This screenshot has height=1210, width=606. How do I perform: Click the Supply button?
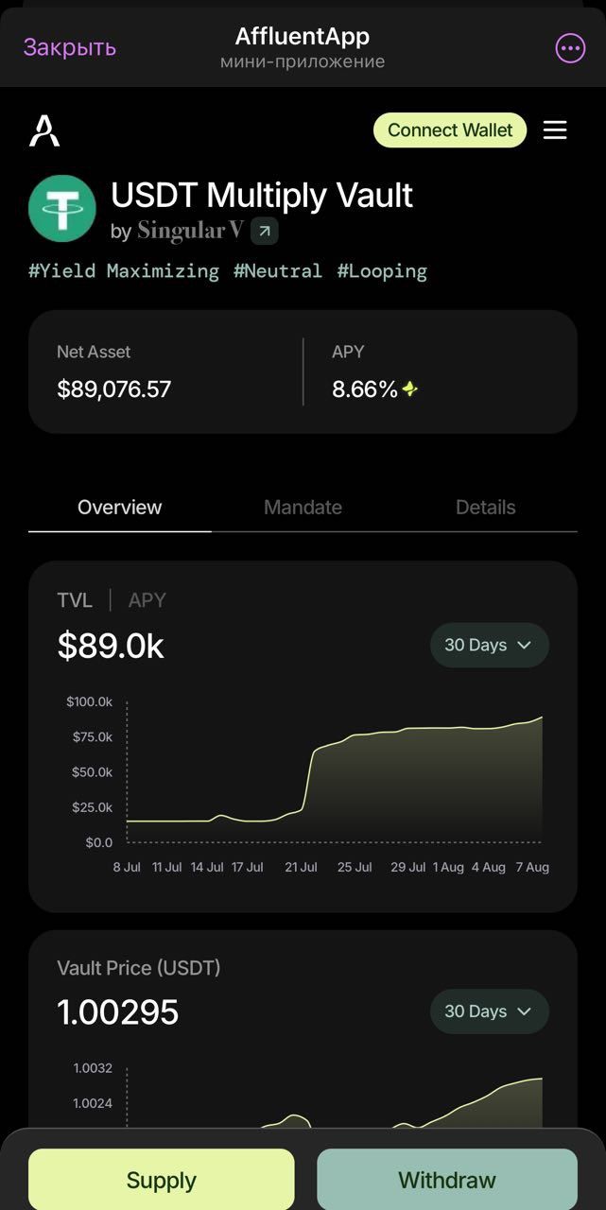[x=161, y=1179]
